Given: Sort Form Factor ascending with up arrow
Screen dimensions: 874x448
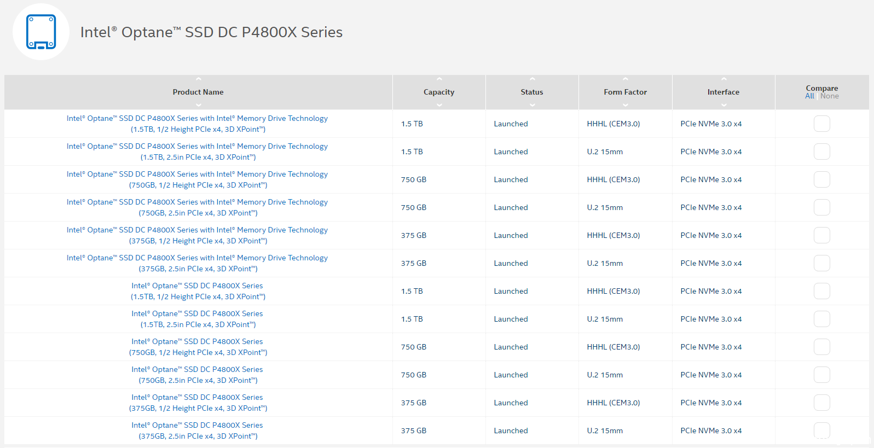Looking at the screenshot, I should coord(625,79).
